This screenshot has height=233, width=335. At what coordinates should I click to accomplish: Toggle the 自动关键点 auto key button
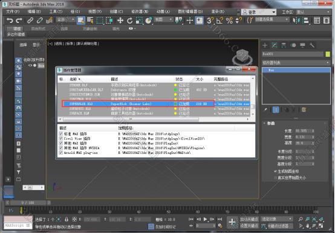point(249,219)
